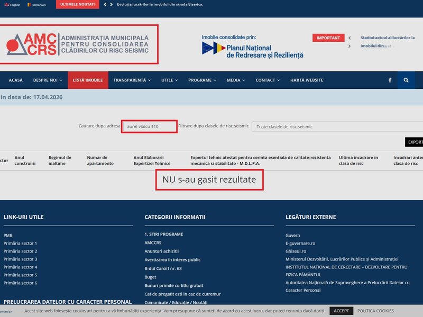Open Avertizarea în interes public link
The image size is (423, 317).
(x=172, y=260)
